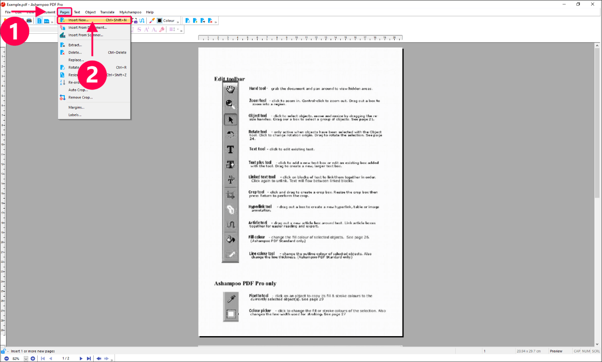Click the SCRL status indicator
This screenshot has width=602, height=362.
596,351
